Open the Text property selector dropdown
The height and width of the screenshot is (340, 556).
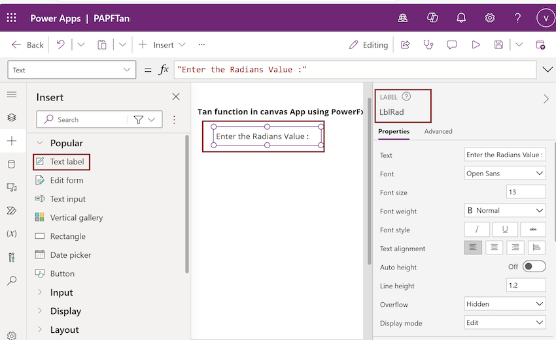(72, 70)
